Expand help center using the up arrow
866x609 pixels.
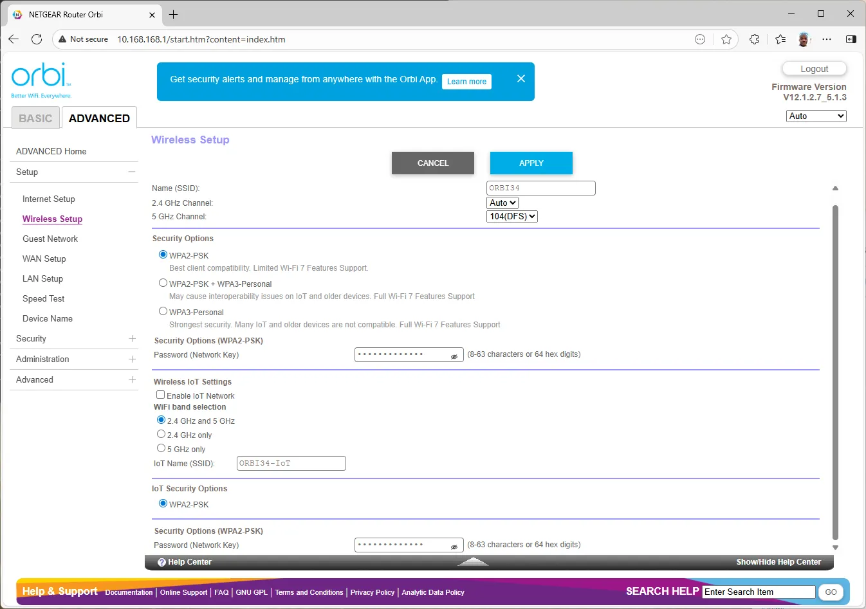(x=473, y=561)
